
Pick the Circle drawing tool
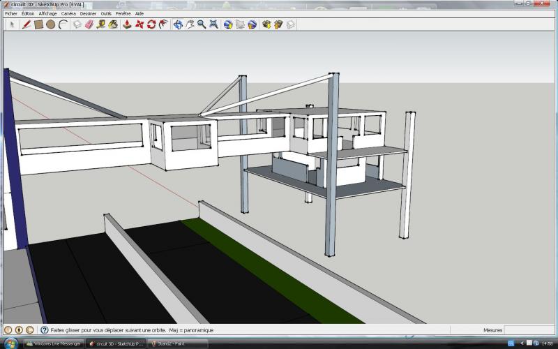click(x=51, y=24)
